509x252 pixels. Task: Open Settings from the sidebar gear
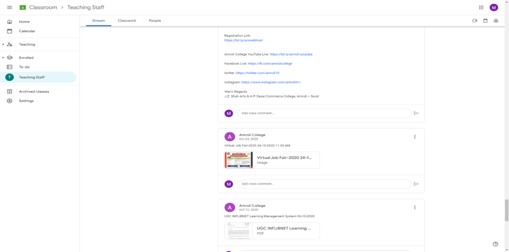point(9,101)
